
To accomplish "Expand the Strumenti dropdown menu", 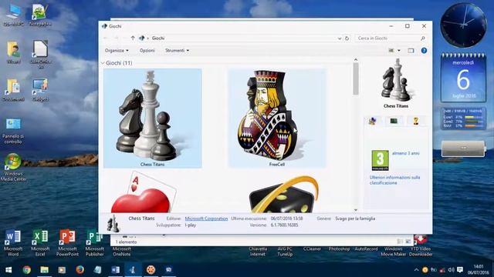I will (177, 50).
